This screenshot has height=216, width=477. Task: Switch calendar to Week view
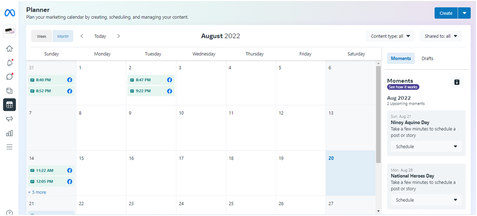[42, 36]
